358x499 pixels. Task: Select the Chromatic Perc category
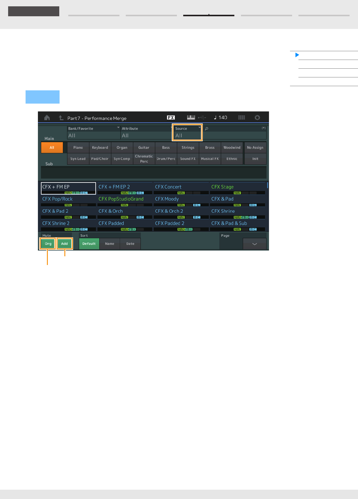pyautogui.click(x=144, y=159)
